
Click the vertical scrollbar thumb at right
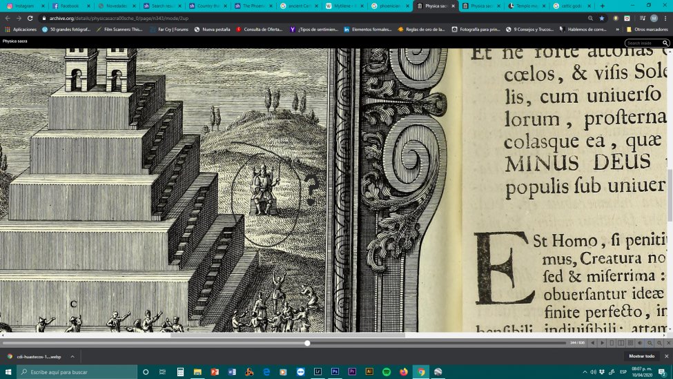[x=670, y=195]
